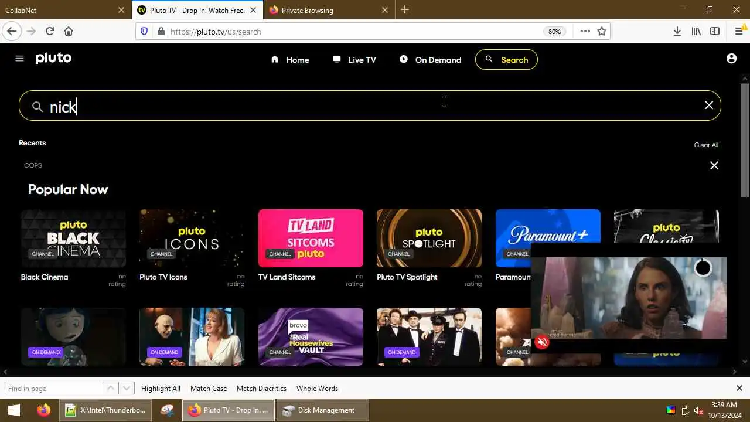
Task: Reset the 80% zoom level
Action: pyautogui.click(x=555, y=32)
